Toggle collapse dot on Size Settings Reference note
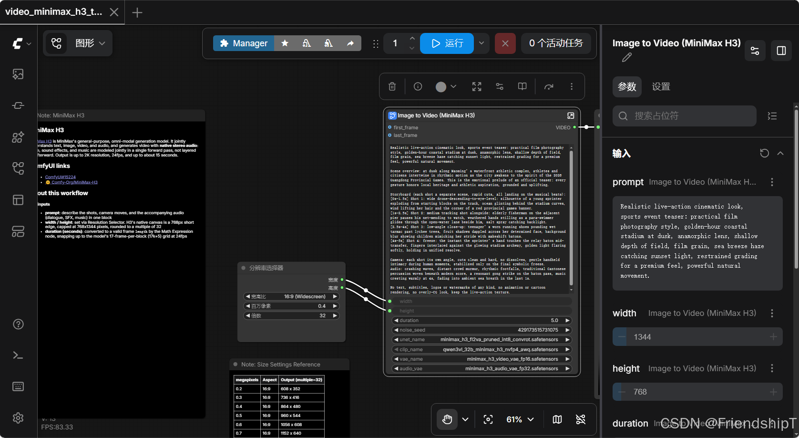 click(x=236, y=365)
